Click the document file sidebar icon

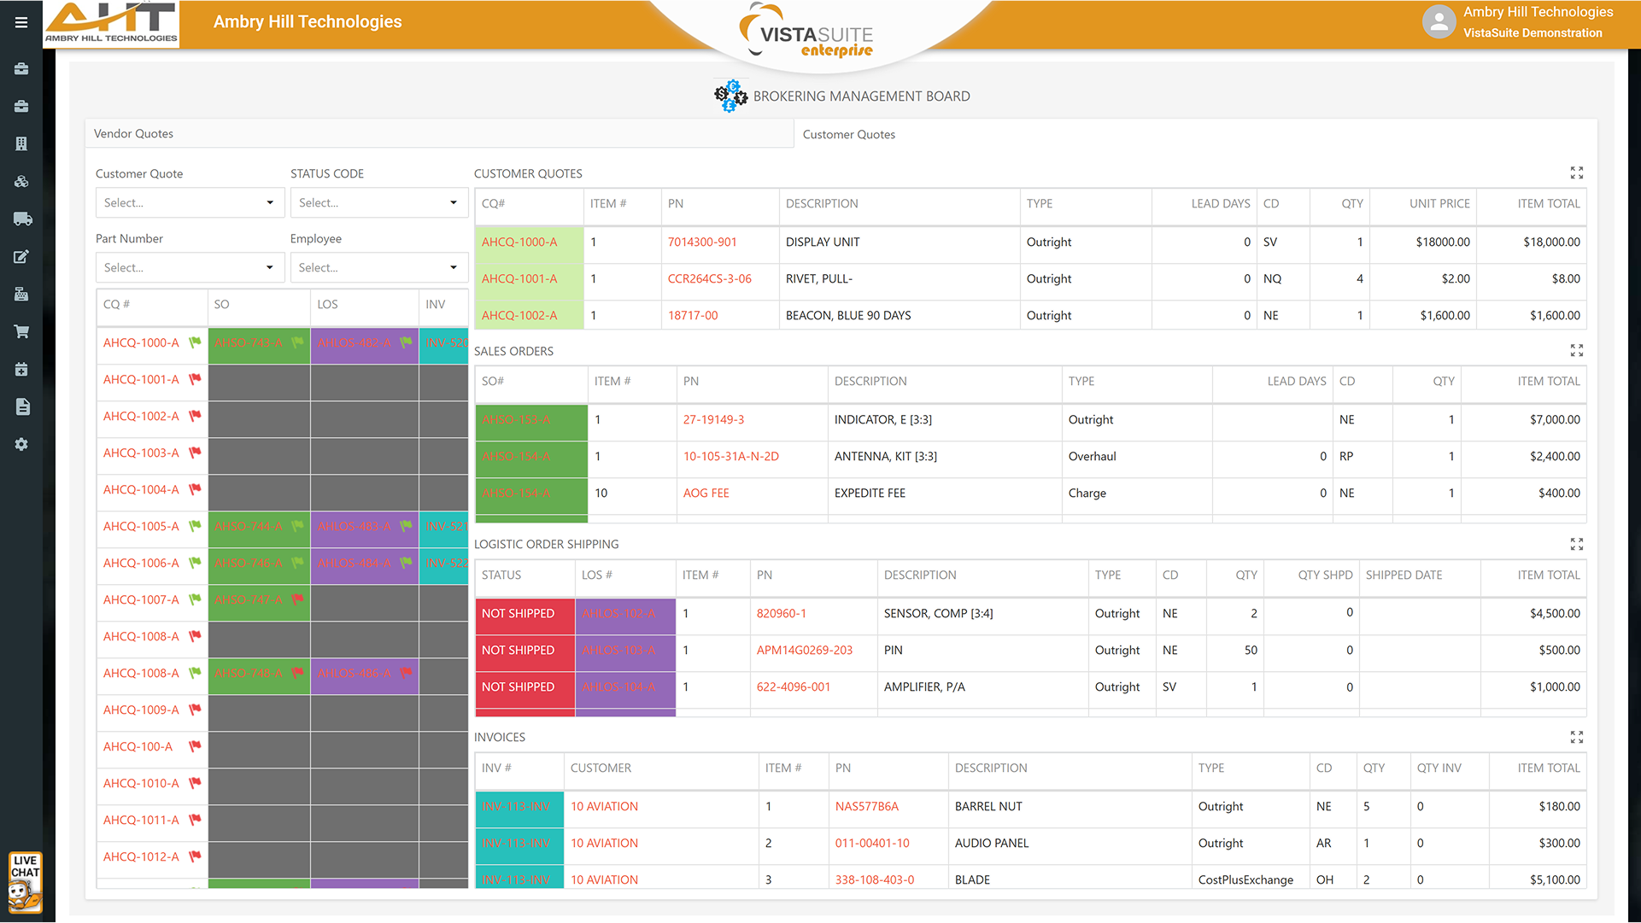click(x=22, y=406)
